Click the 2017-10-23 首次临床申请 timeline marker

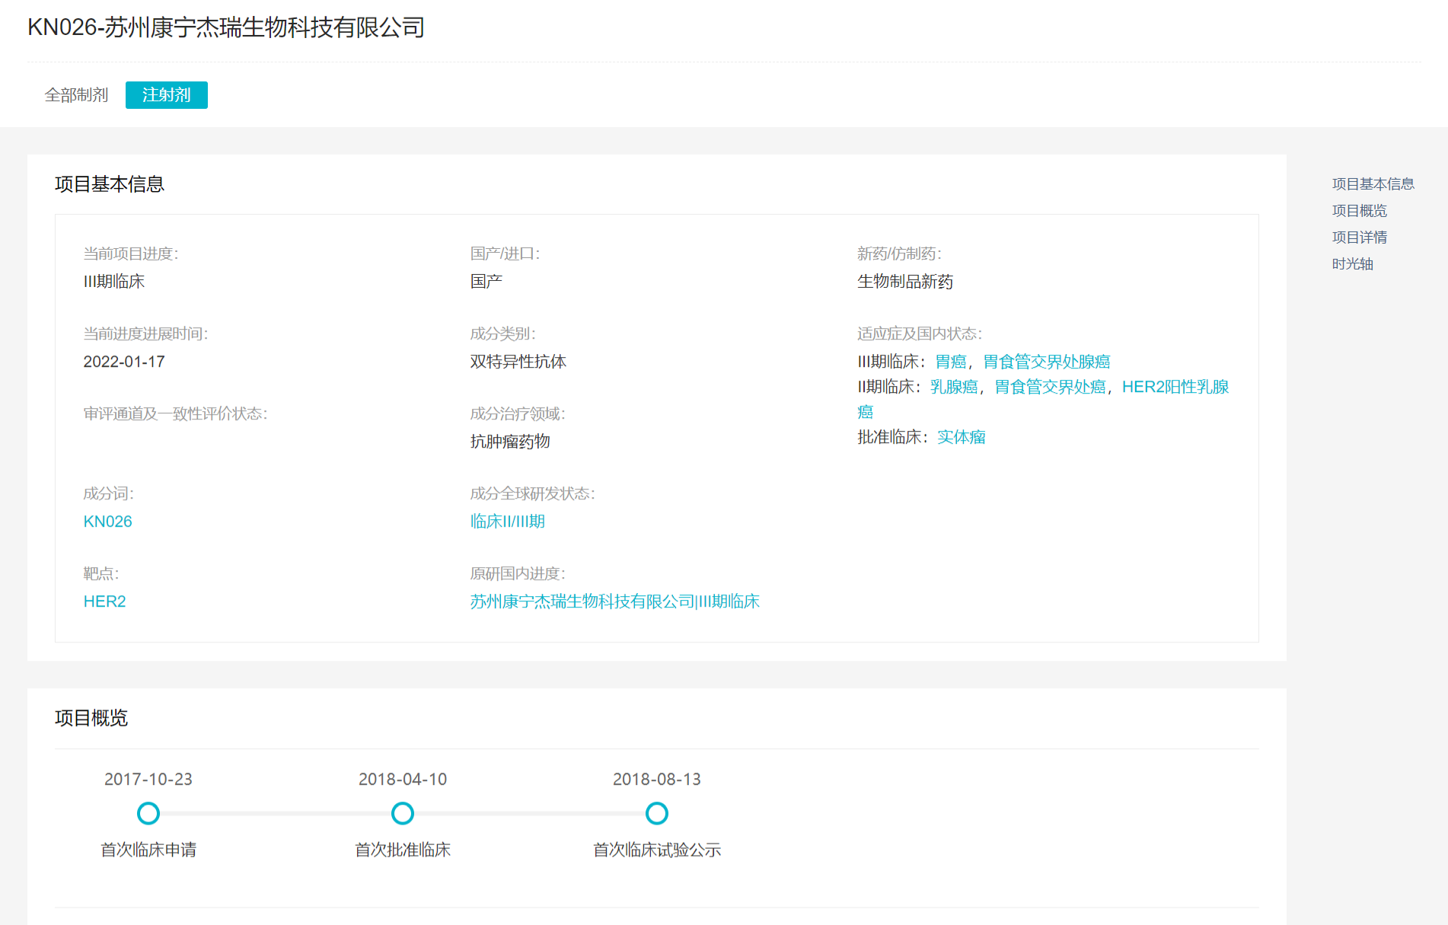[x=148, y=814]
